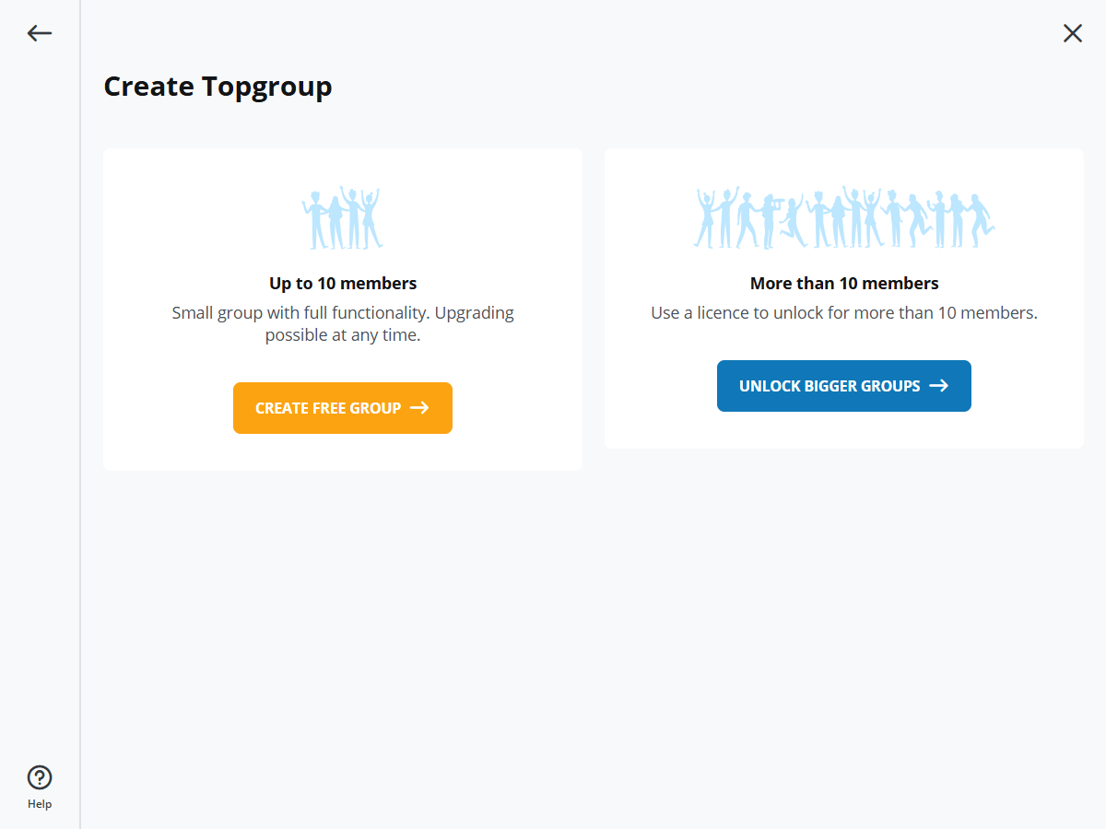Click the "Use a licence to unlock" description

coord(844,313)
